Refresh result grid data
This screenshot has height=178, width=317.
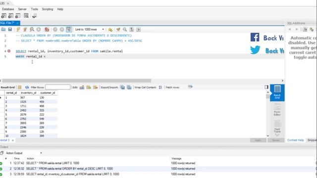point(27,87)
